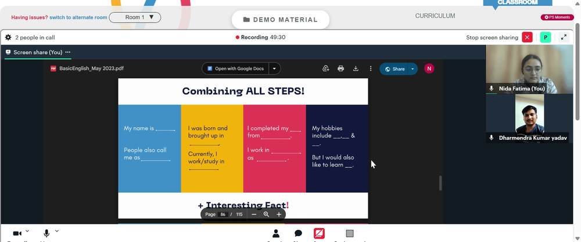Image resolution: width=581 pixels, height=242 pixels.
Task: Download the PDF file
Action: click(356, 68)
